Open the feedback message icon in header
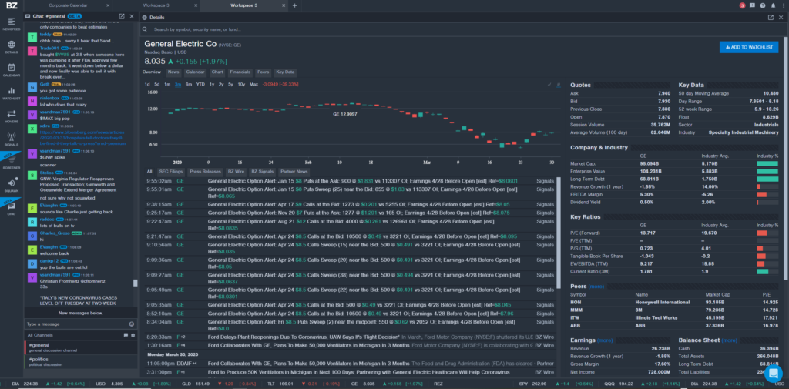The height and width of the screenshot is (389, 789). (x=752, y=5)
